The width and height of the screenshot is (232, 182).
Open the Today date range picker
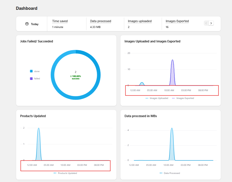tap(32, 24)
